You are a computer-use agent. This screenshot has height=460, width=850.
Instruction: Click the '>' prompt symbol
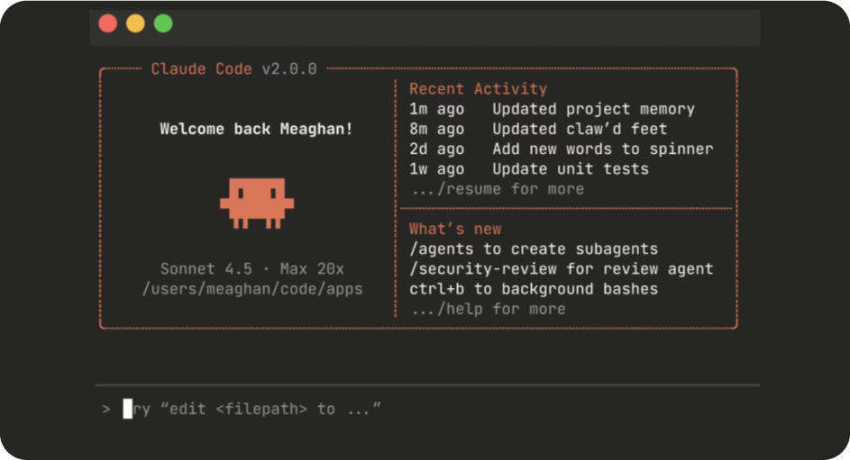click(106, 409)
